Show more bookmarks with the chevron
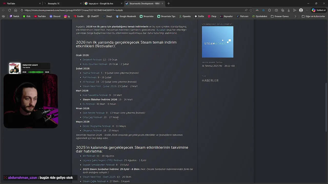Viewport: 328px width, 184px height. [295, 16]
